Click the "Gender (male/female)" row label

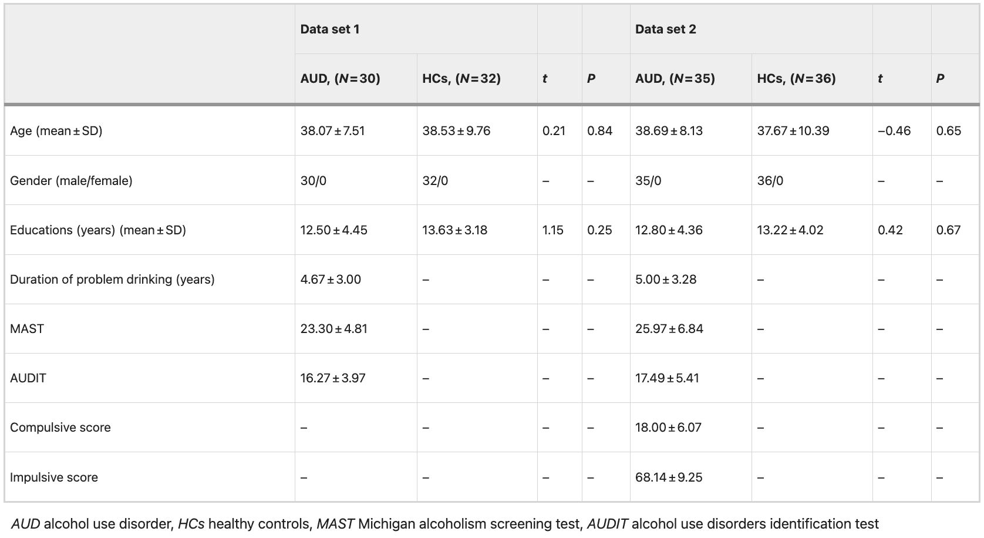71,181
